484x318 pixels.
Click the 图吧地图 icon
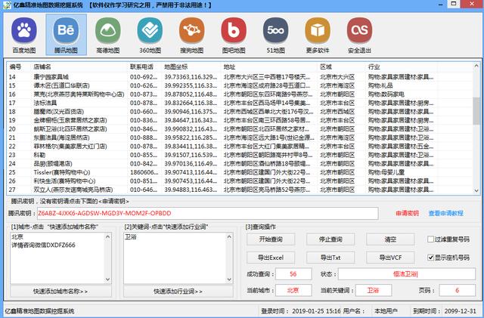[x=234, y=32]
